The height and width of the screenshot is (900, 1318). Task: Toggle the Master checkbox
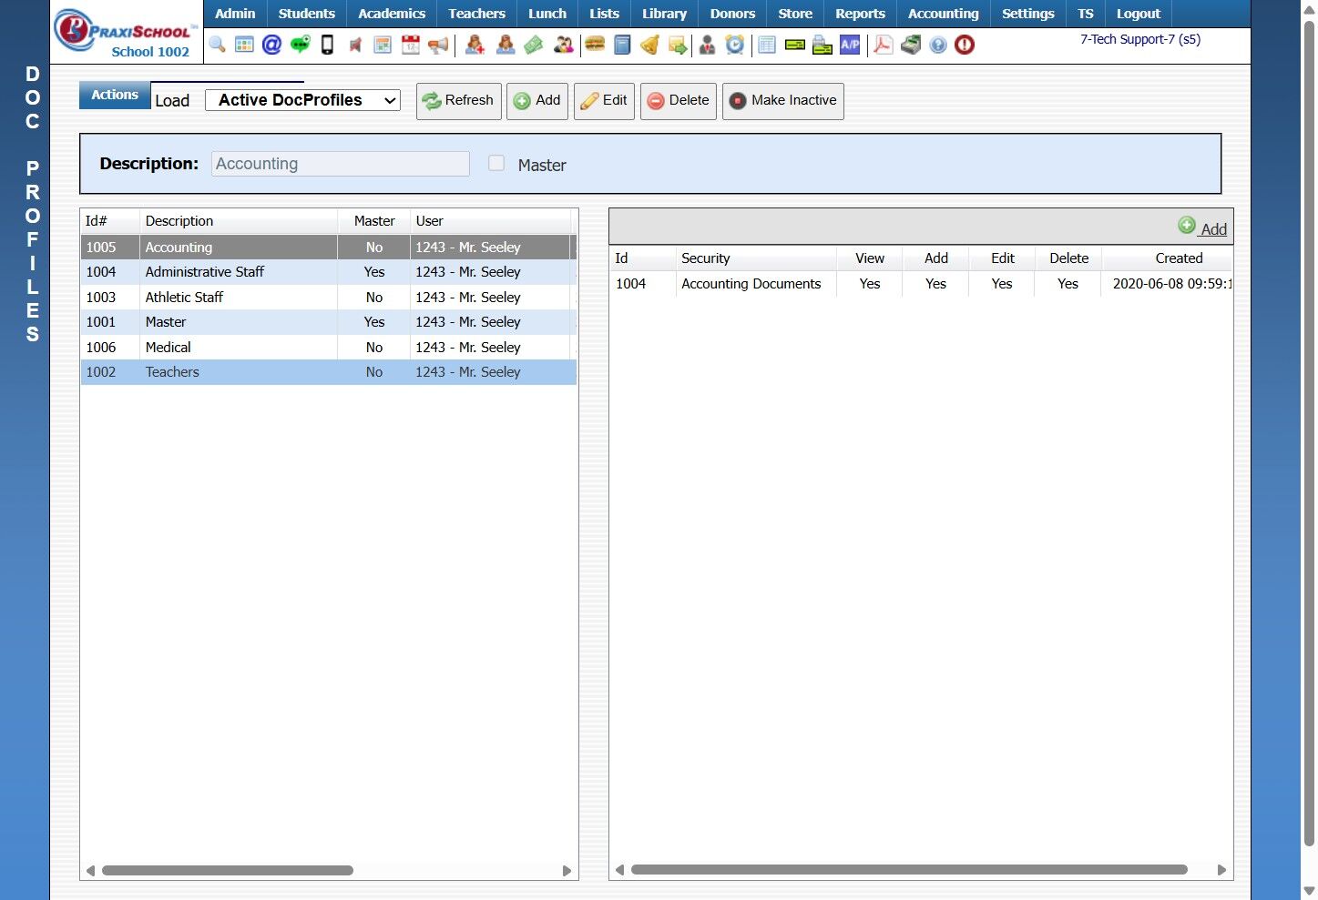click(x=496, y=164)
